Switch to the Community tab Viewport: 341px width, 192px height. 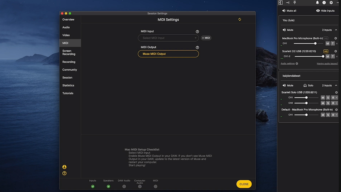click(x=70, y=70)
